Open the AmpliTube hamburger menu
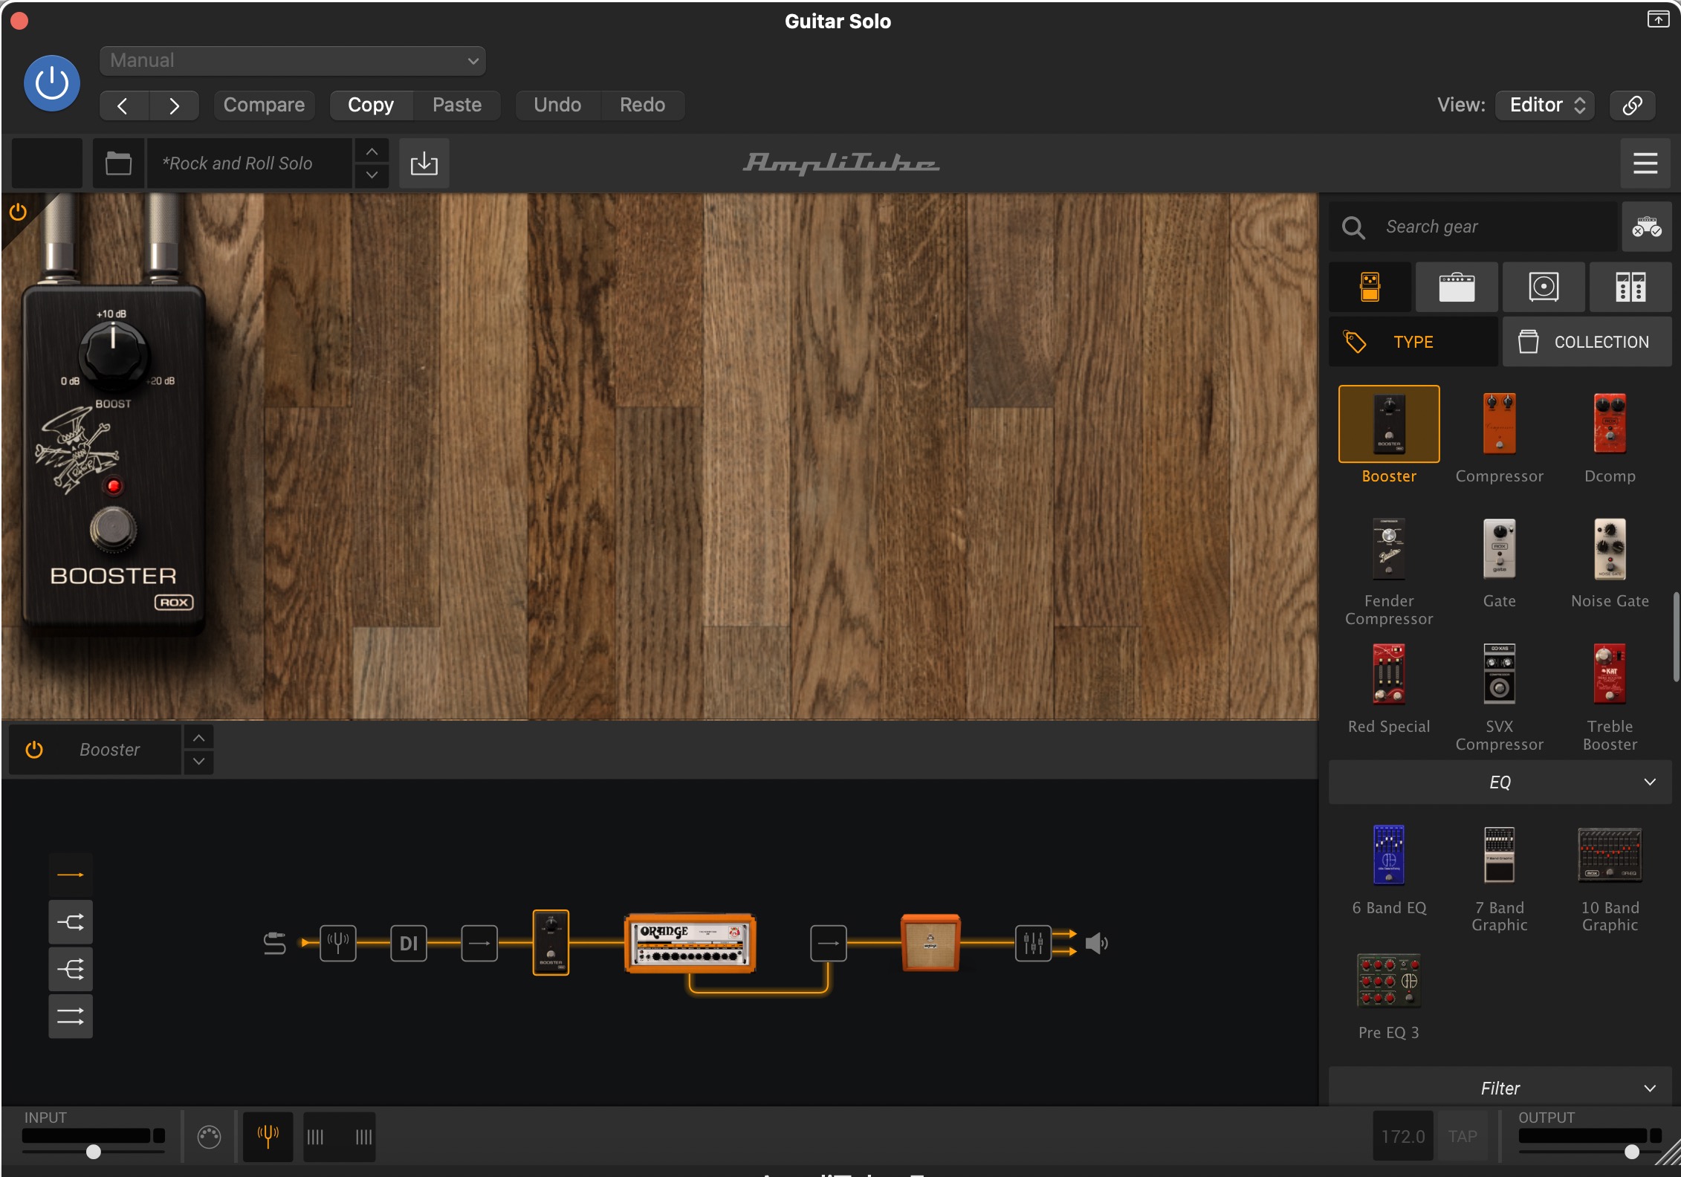This screenshot has height=1177, width=1681. click(1645, 163)
